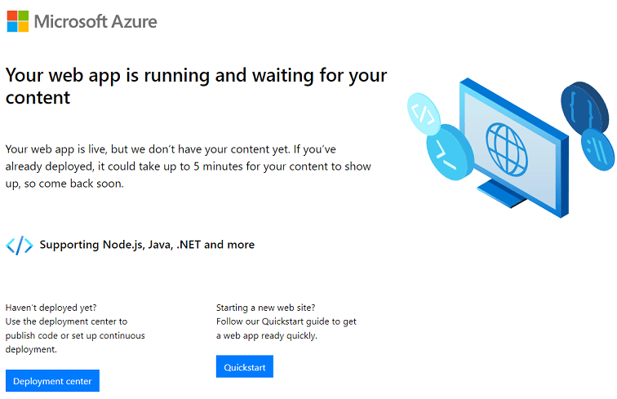Click the paragraph about content taking 5 minutes
Image resolution: width=617 pixels, height=399 pixels.
click(x=188, y=166)
